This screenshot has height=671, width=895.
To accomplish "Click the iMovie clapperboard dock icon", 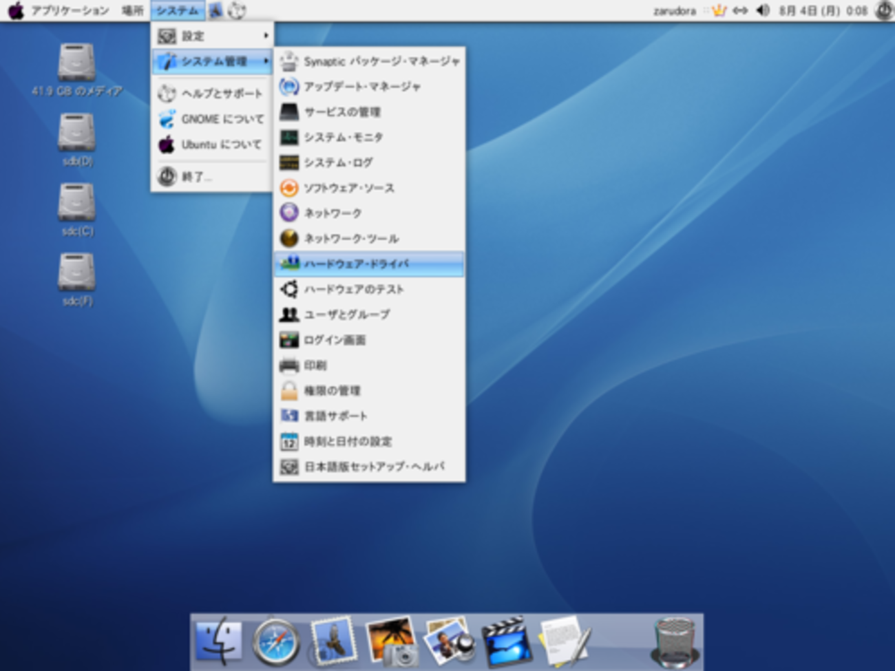I will (506, 642).
